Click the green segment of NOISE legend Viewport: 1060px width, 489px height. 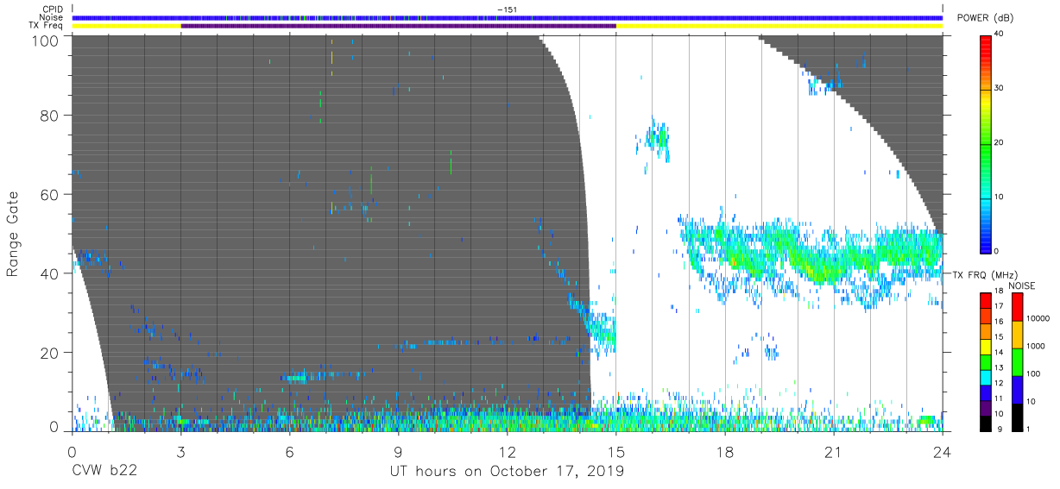(x=1018, y=361)
